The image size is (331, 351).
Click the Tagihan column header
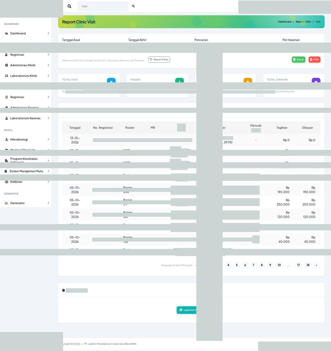click(x=282, y=128)
